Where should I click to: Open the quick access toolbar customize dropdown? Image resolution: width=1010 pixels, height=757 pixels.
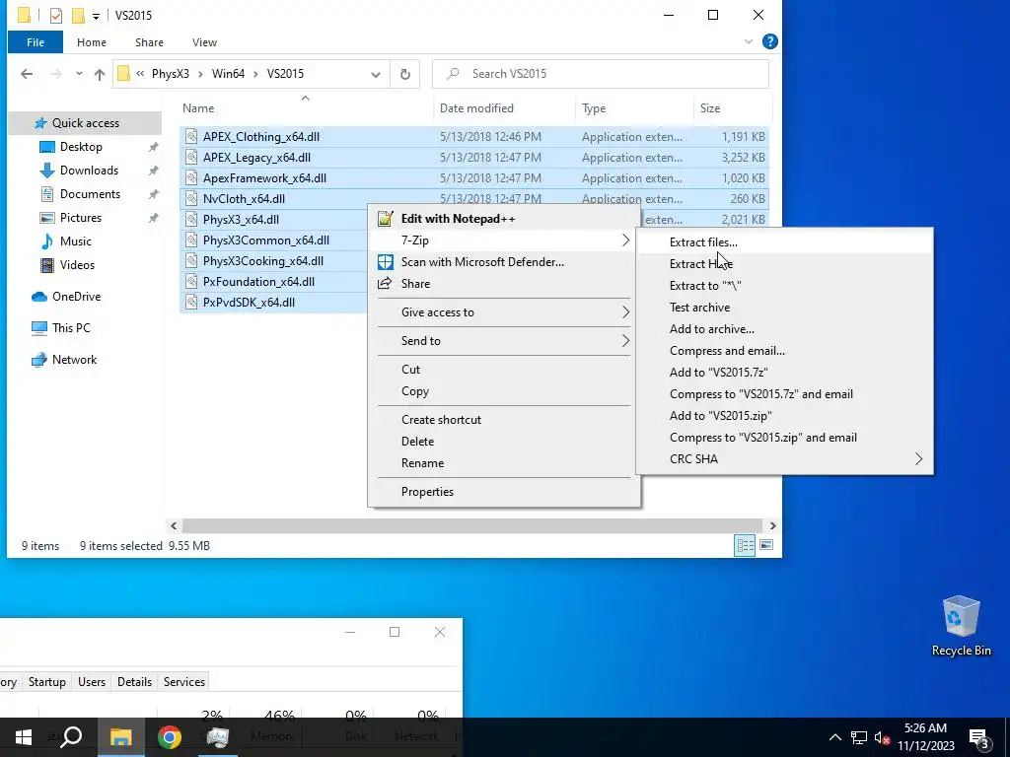[x=96, y=16]
